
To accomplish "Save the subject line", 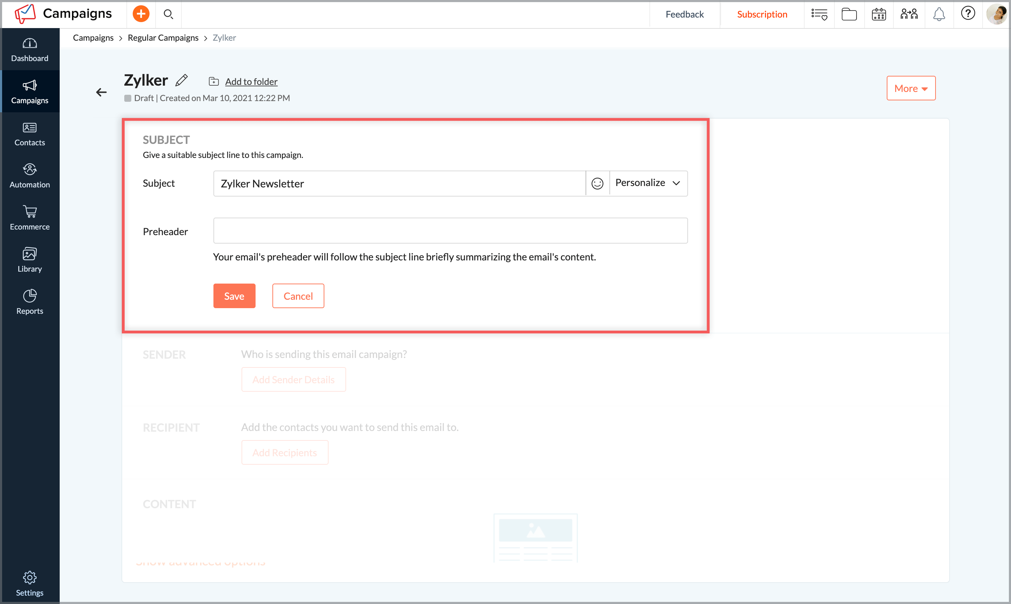I will (x=234, y=296).
